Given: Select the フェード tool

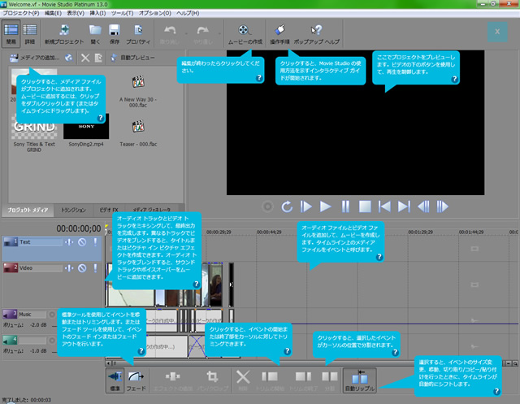Looking at the screenshot, I should click(x=136, y=380).
